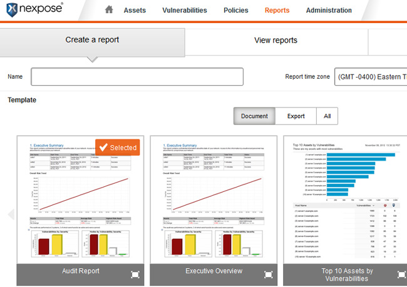This screenshot has height=287, width=407.
Task: Go to the Home icon
Action: tap(109, 10)
